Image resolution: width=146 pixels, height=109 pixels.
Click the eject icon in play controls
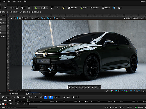coord(45,8)
